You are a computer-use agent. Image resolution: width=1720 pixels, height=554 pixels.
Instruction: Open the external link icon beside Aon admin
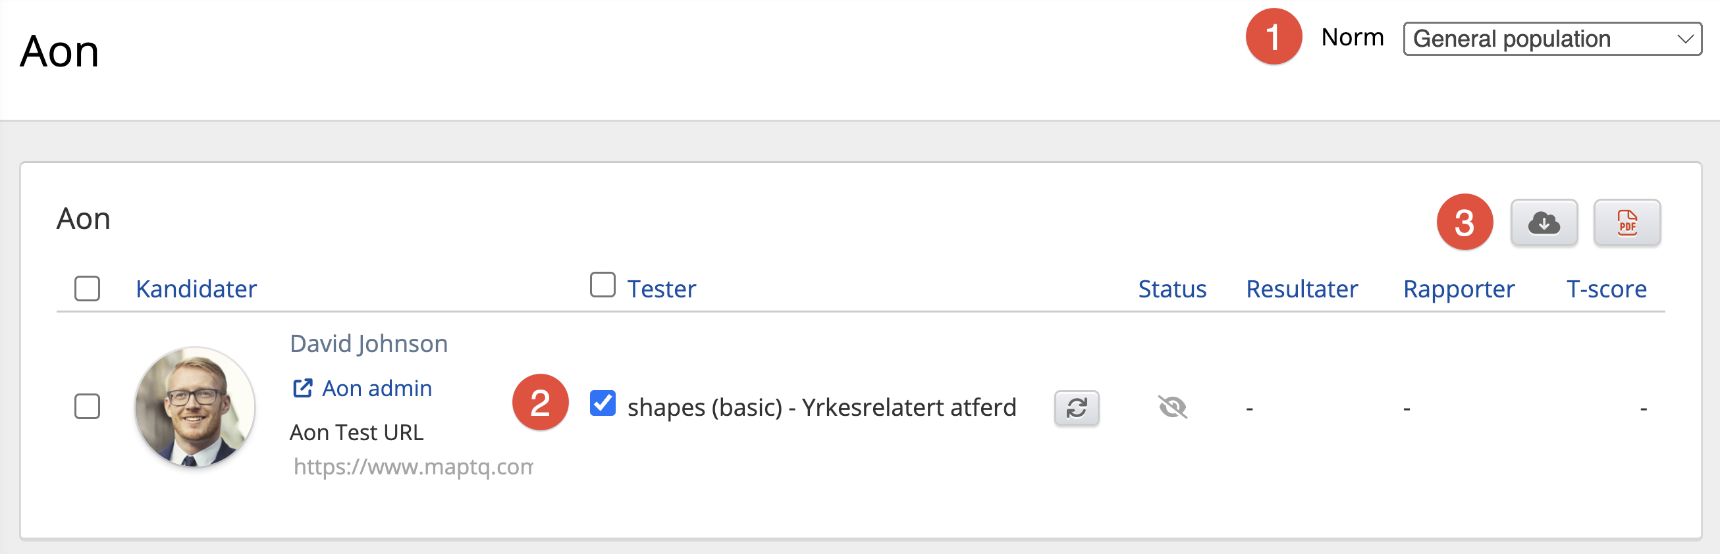(x=302, y=388)
